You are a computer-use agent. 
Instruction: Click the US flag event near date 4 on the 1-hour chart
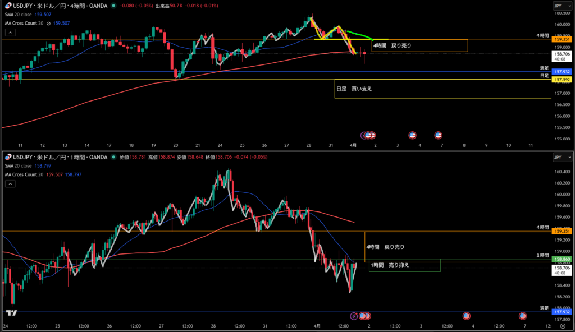click(466, 316)
